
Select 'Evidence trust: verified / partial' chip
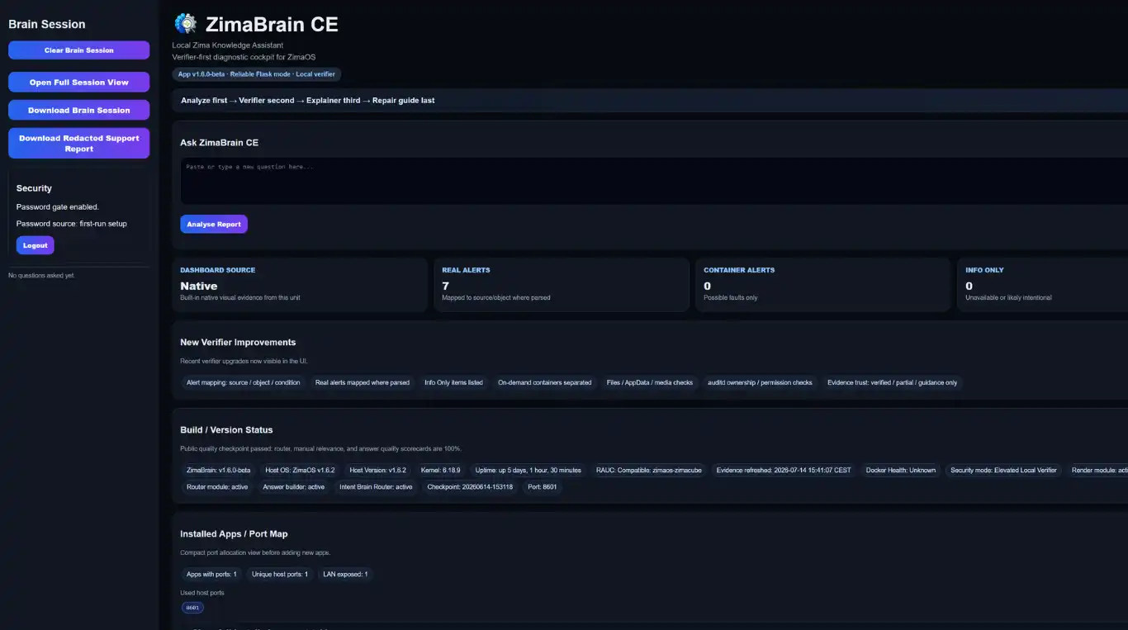[x=893, y=383]
